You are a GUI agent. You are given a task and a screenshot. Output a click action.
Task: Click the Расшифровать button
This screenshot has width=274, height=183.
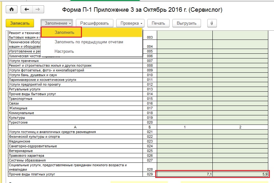coord(95,23)
